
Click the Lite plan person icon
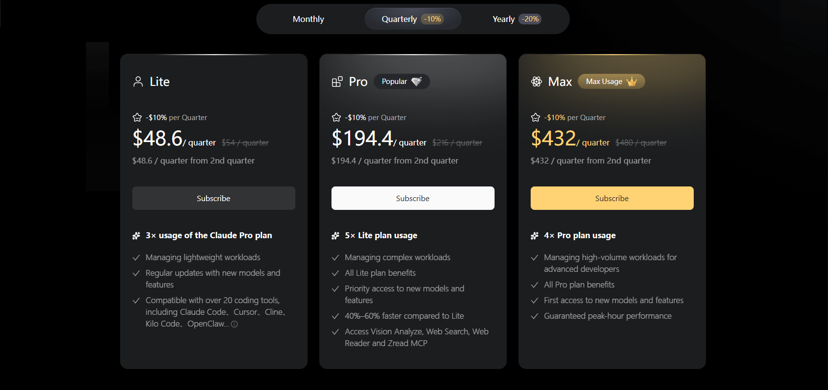pos(138,82)
